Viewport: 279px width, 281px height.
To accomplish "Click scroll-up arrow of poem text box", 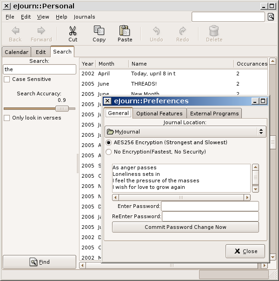I will [x=255, y=167].
